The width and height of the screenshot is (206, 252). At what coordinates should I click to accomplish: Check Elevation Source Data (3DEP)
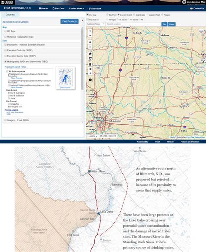pyautogui.click(x=6, y=56)
